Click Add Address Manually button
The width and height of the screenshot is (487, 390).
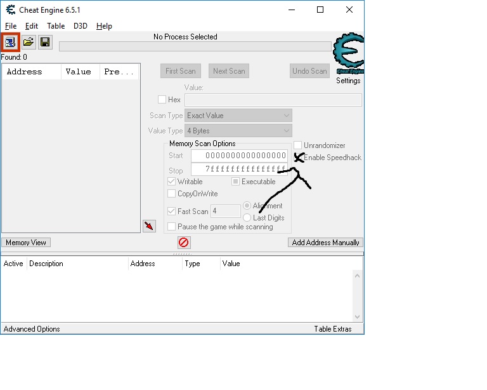(x=326, y=243)
